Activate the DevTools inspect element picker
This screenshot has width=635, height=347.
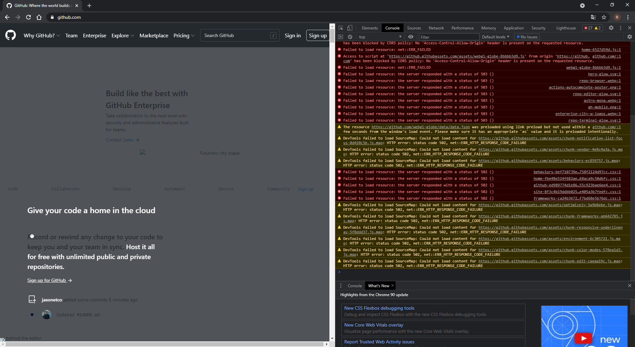tap(341, 28)
